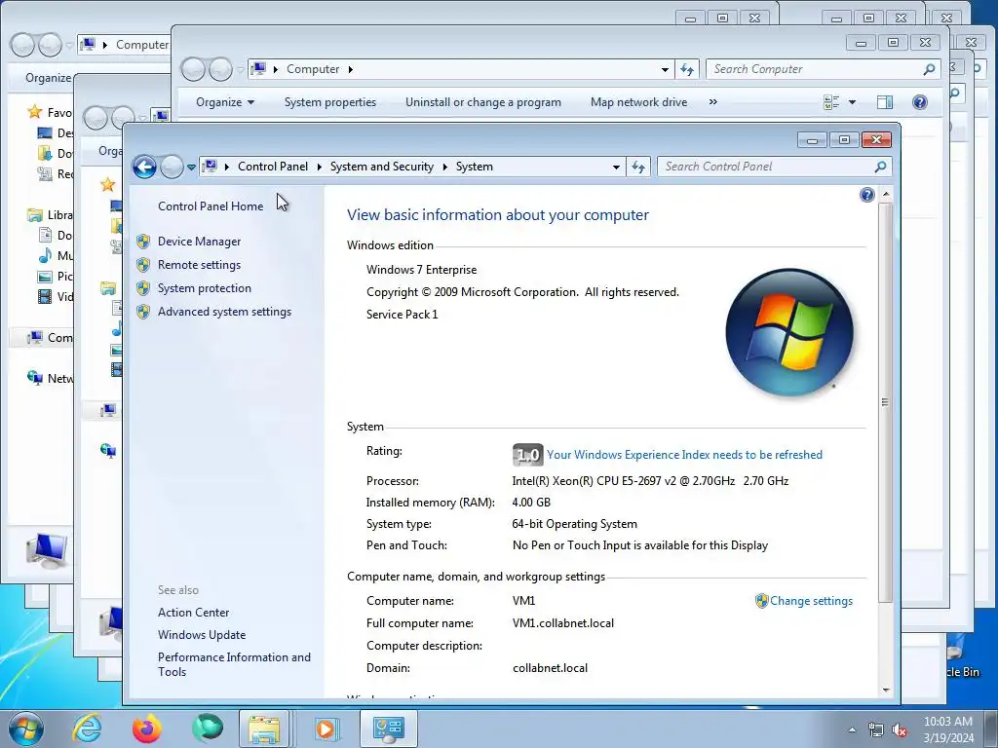Screen dimensions: 998x748
Task: Click System properties in Computer window toolbar
Action: click(x=329, y=102)
